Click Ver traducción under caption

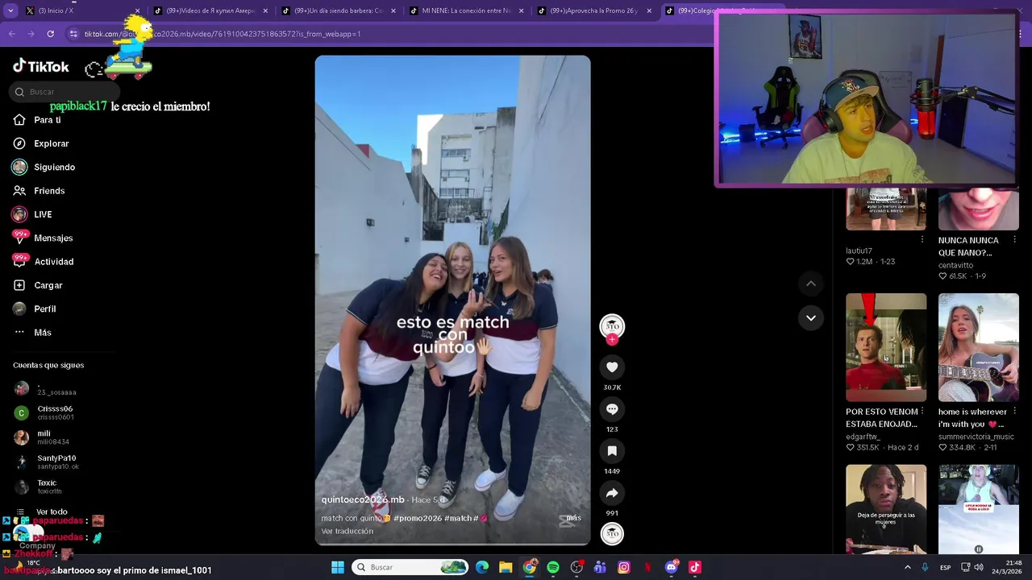[347, 531]
